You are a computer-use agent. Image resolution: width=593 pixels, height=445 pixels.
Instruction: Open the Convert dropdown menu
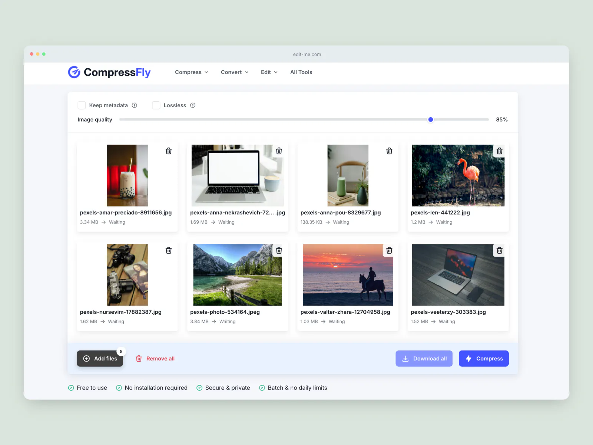(x=235, y=72)
